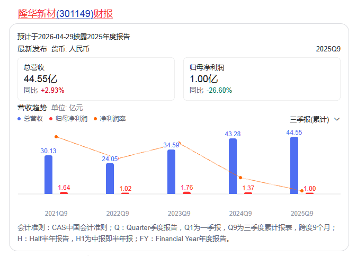Image resolution: width=357 pixels, height=256 pixels.
Task: Open the 隆华新材(301149)财报 title link
Action: tap(65, 14)
